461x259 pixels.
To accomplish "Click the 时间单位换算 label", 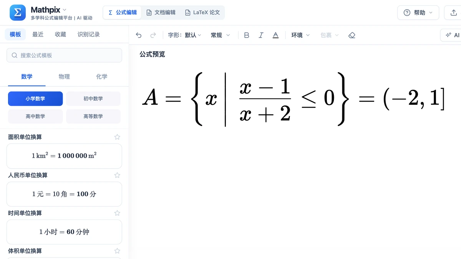I will 25,213.
